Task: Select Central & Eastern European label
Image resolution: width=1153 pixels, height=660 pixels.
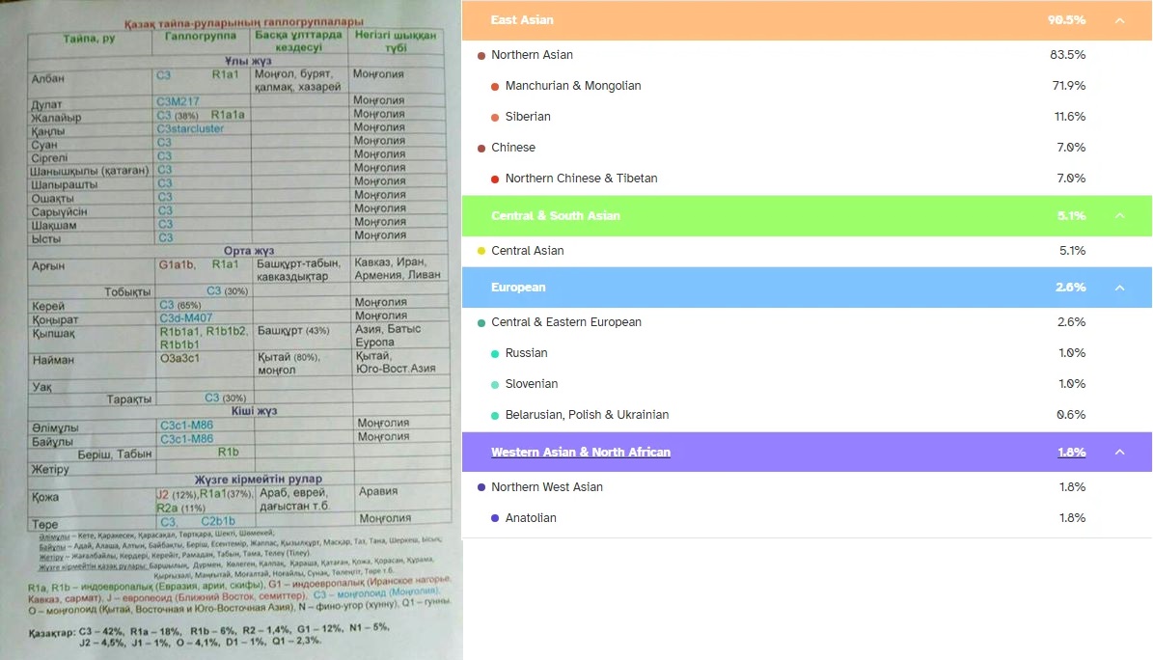Action: tap(566, 321)
